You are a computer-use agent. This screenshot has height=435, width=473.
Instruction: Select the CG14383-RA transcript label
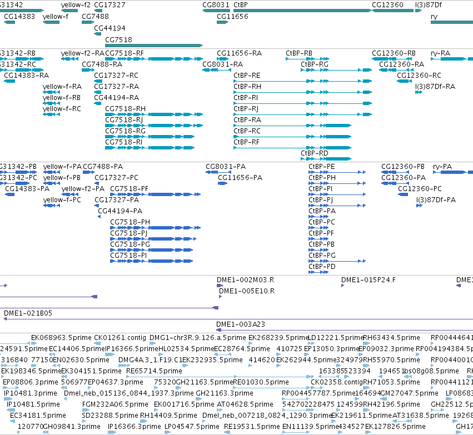point(27,76)
